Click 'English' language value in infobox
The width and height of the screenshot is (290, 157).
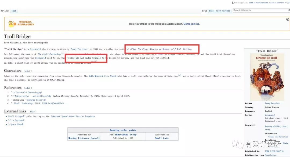[269, 111]
